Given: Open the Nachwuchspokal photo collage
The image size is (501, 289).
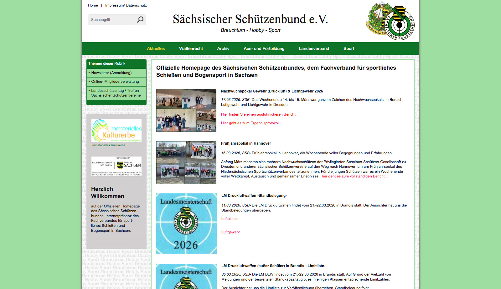Looking at the screenshot, I should click(x=186, y=110).
